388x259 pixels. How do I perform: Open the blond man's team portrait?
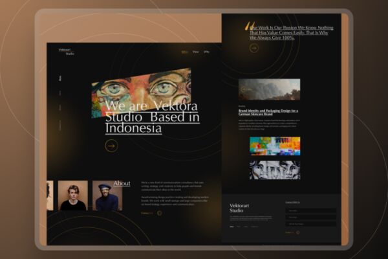click(x=72, y=196)
